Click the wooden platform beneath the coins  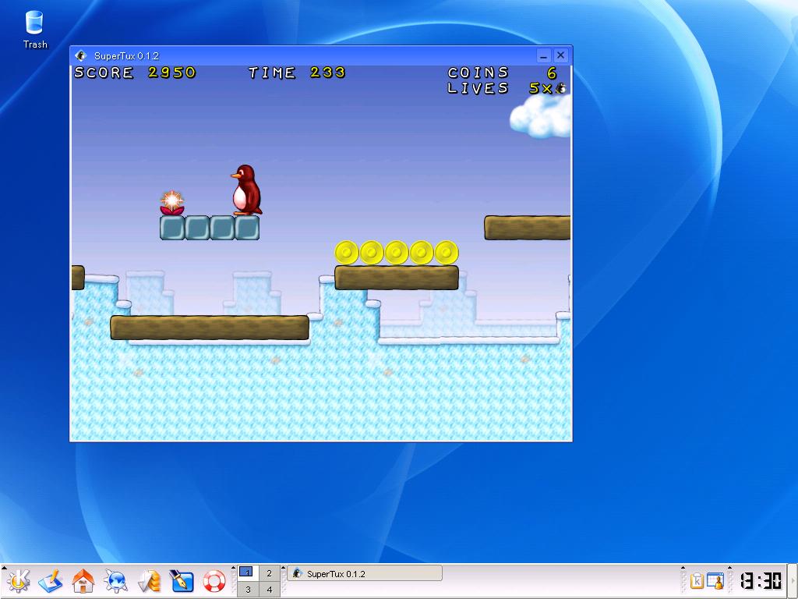[x=397, y=278]
